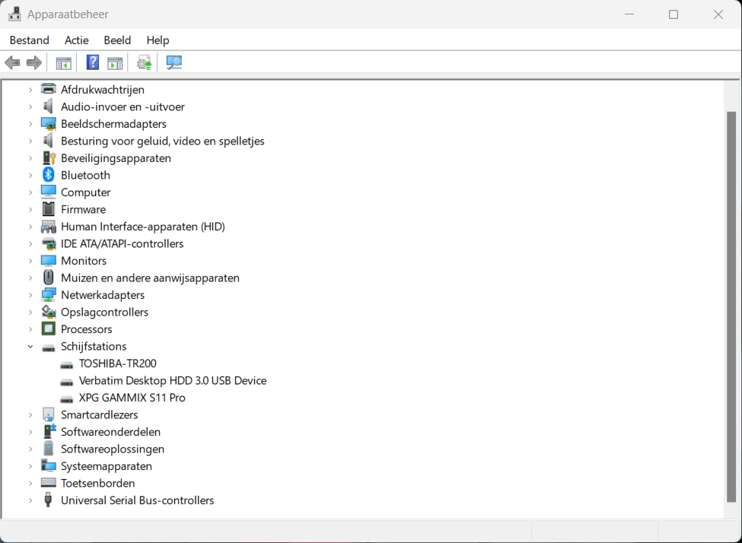Click the Human Interface-apparaten icon

pyautogui.click(x=48, y=227)
